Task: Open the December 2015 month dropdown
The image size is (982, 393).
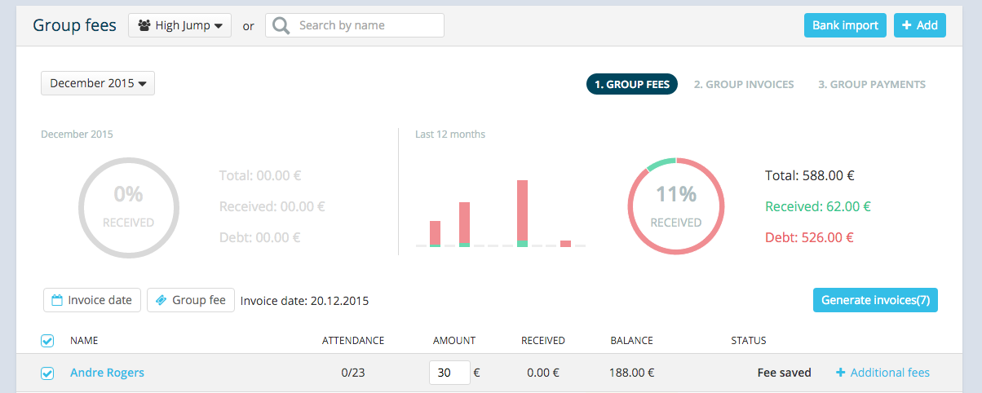Action: [x=98, y=83]
